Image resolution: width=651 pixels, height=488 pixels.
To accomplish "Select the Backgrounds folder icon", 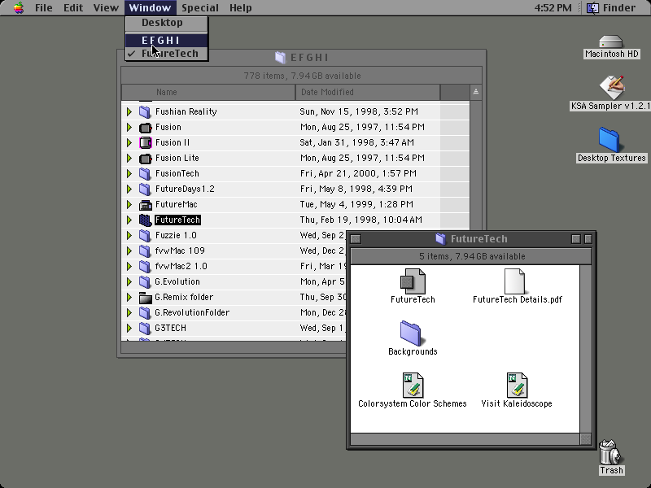I will tap(411, 333).
